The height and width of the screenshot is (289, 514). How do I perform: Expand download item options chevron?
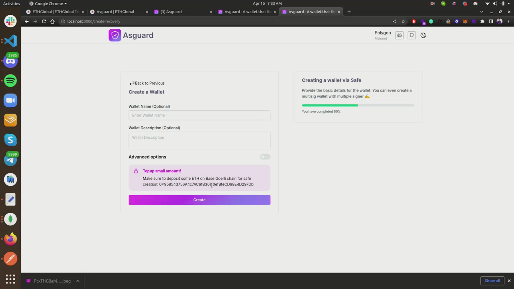[78, 281]
